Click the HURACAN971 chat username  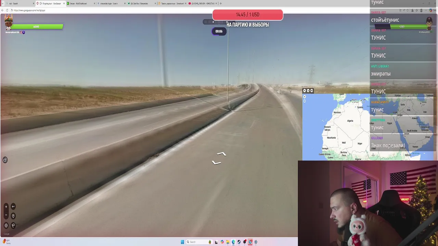[379, 102]
